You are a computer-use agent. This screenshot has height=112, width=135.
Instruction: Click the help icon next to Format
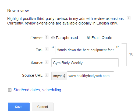click(47, 37)
